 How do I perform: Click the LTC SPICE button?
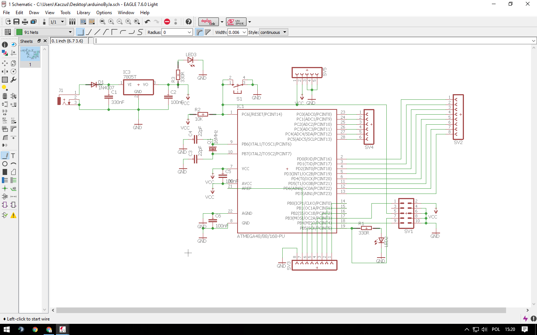(x=236, y=22)
